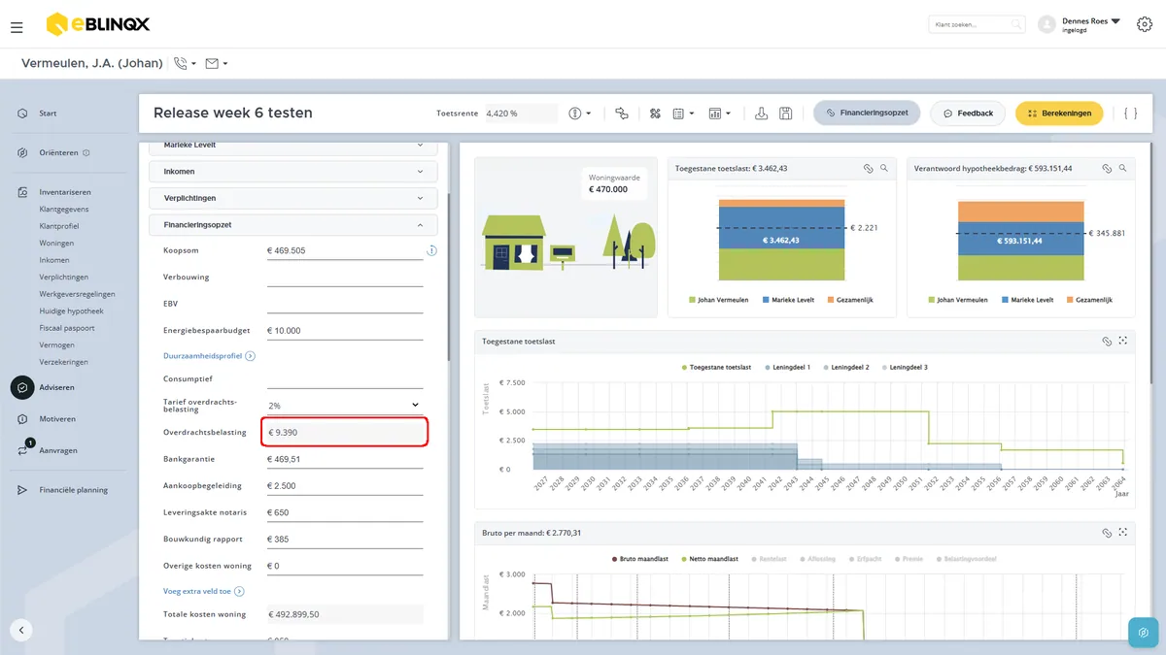Collapse the left sidebar with arrow button
1166x655 pixels.
click(21, 629)
